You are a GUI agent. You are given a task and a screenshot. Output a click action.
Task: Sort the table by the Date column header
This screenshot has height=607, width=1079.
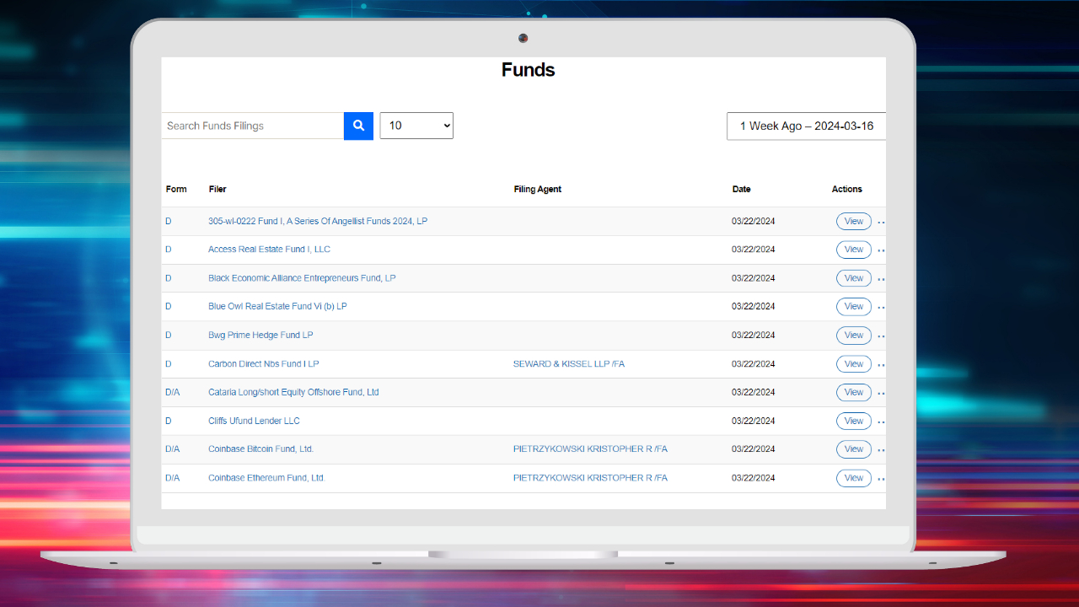click(741, 190)
